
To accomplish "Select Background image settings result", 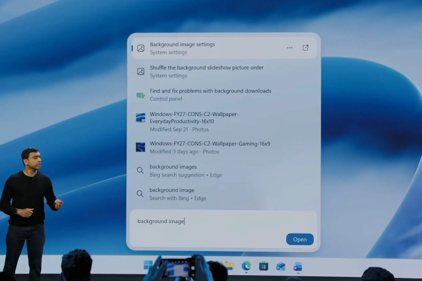I will click(x=224, y=48).
